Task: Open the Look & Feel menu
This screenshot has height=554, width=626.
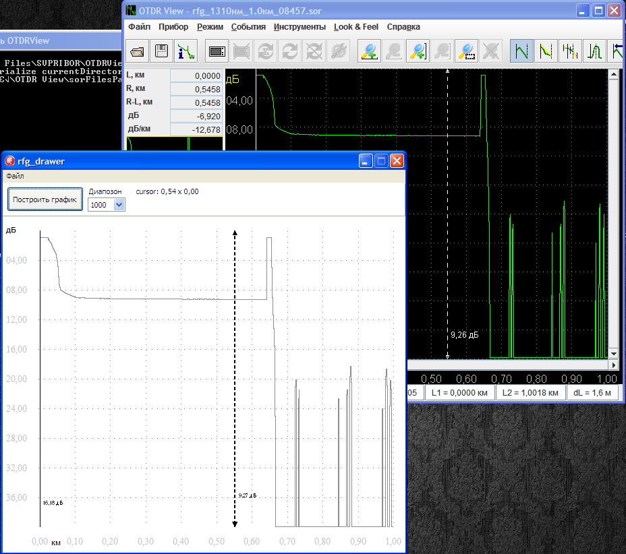Action: (355, 26)
